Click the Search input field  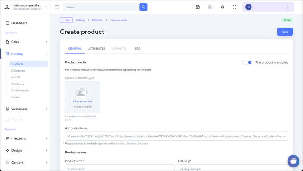coord(101,7)
